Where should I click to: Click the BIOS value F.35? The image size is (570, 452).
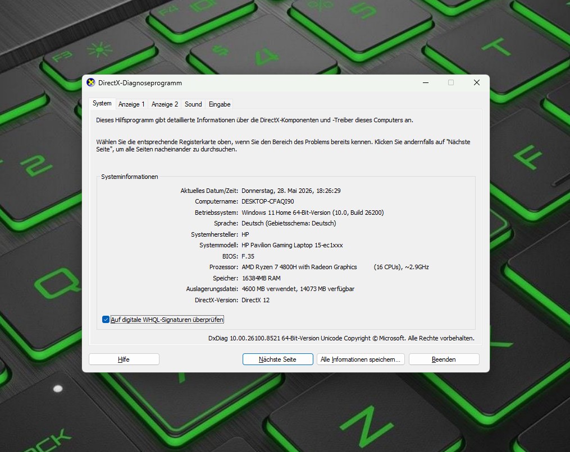[x=248, y=256]
